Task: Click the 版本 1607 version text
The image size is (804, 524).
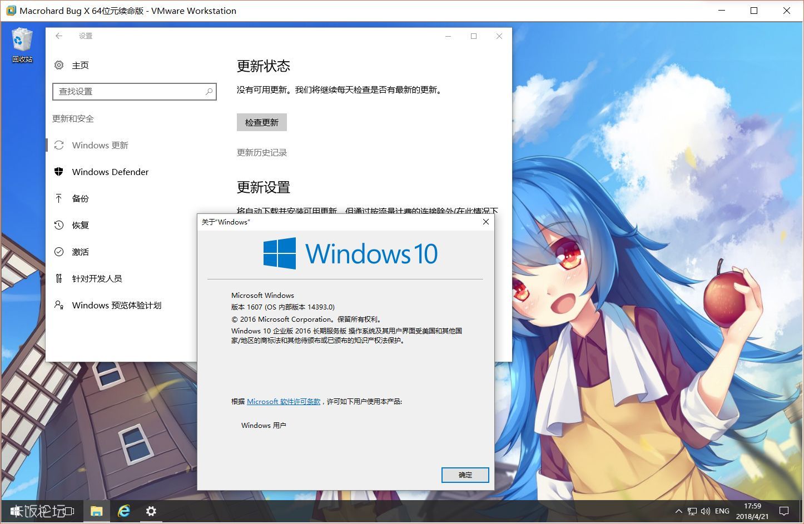Action: click(x=283, y=307)
